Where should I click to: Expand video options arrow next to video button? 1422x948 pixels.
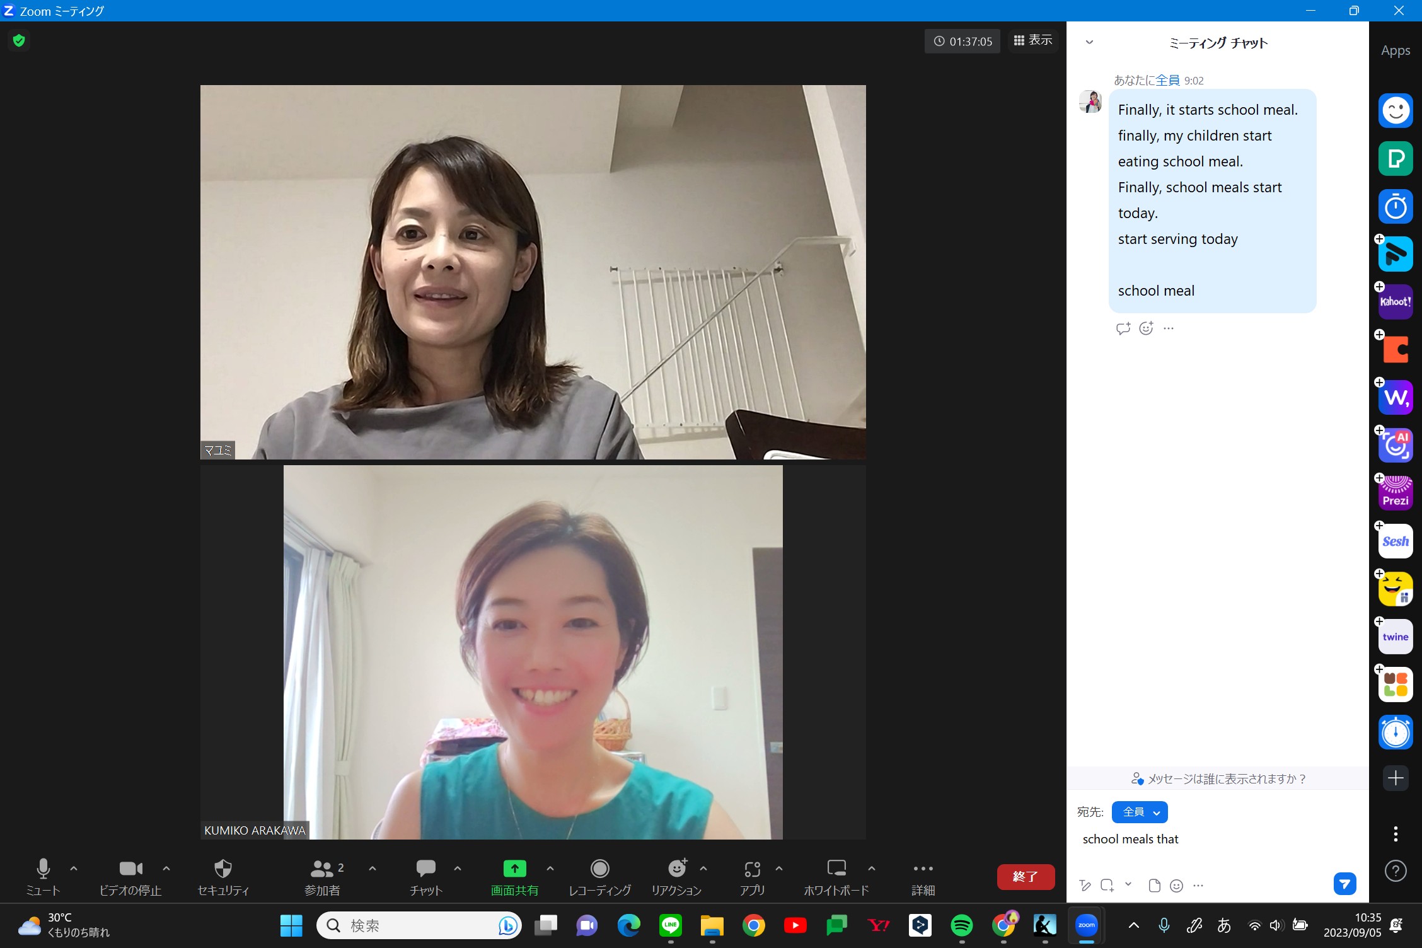click(166, 869)
